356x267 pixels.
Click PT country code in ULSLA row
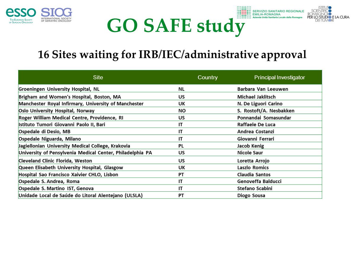[x=181, y=196]
